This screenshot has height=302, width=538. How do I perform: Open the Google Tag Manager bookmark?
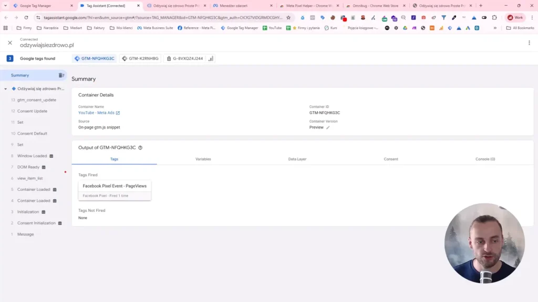click(x=240, y=28)
